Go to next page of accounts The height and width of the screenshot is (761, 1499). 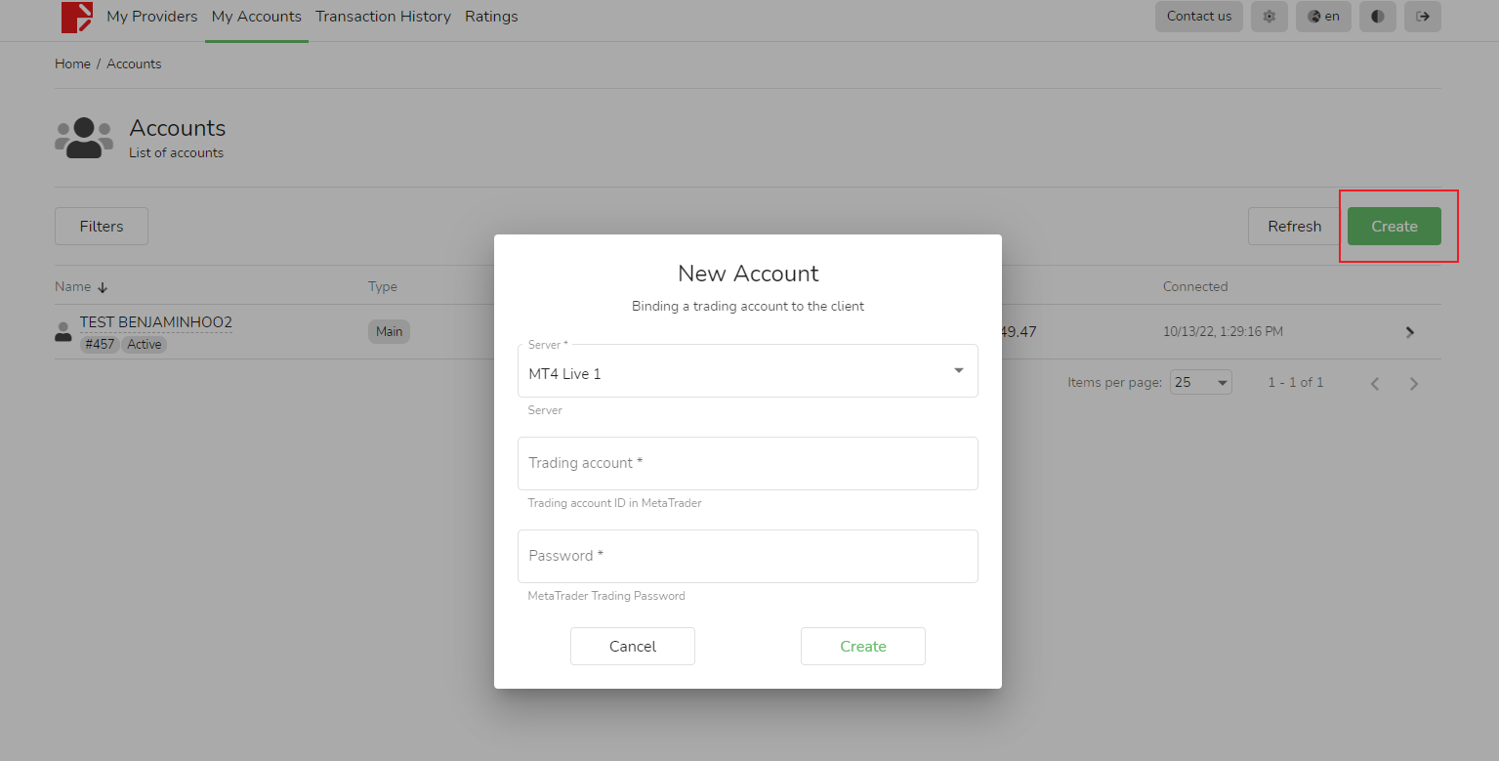(x=1413, y=384)
